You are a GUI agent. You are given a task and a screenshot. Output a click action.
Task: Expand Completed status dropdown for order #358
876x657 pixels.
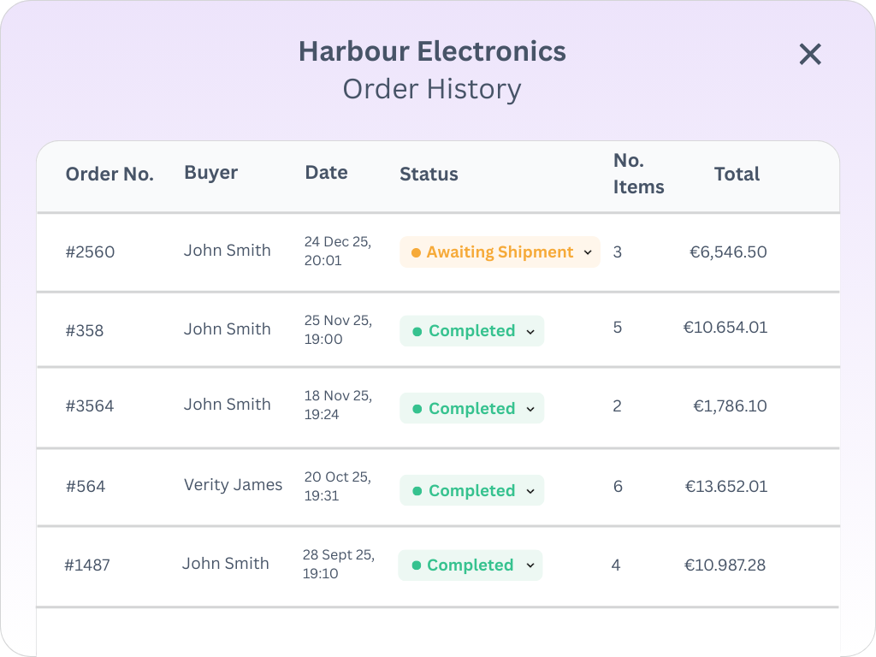click(471, 331)
